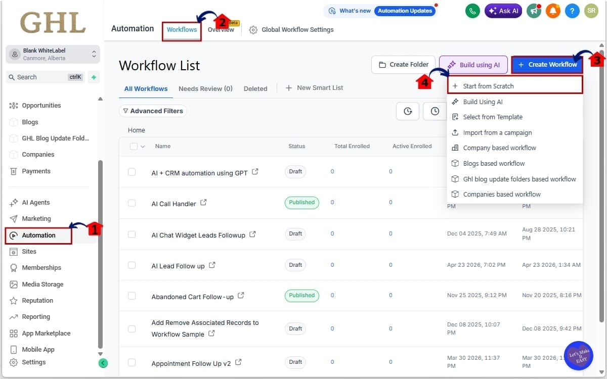Open Global Workflow Settings gear

253,30
